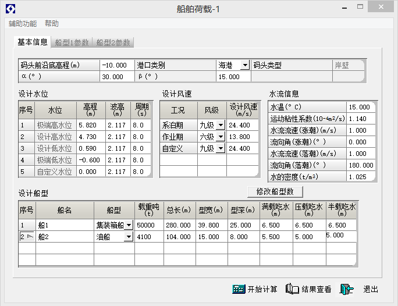Click the 水温 value field
This screenshot has height=306, width=398.
tap(361, 107)
